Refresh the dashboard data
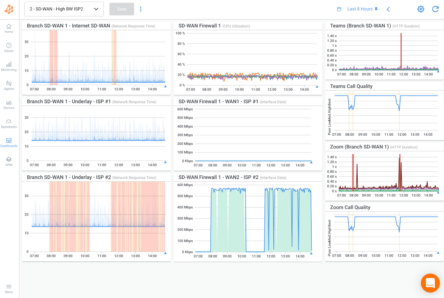The width and height of the screenshot is (444, 298). click(x=435, y=9)
